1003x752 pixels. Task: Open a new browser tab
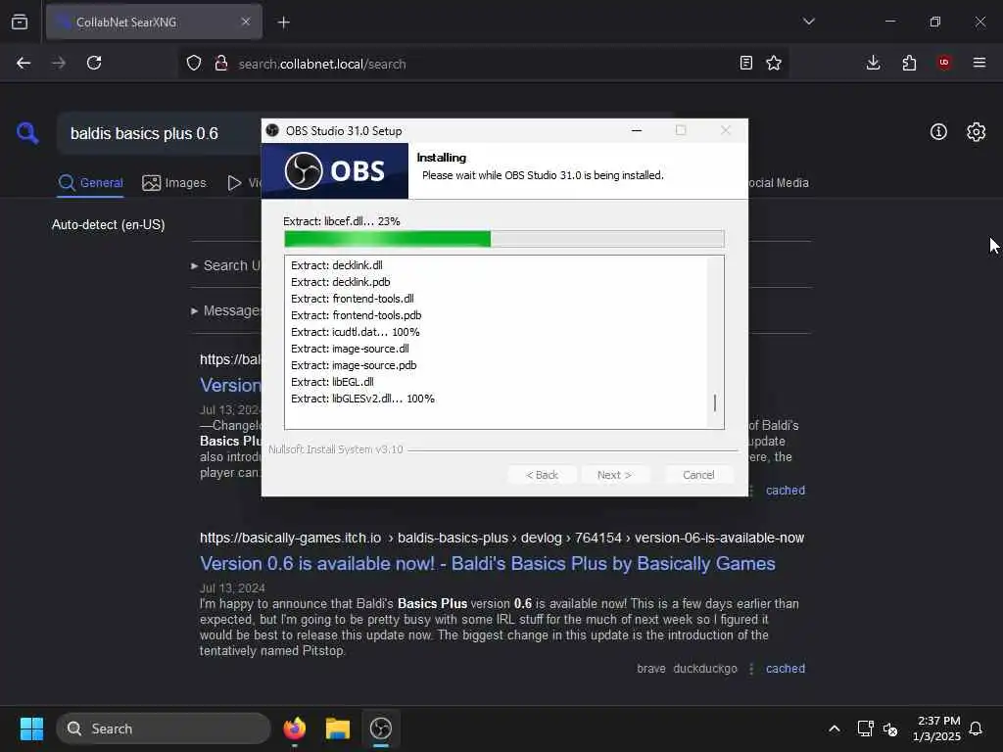(x=284, y=23)
